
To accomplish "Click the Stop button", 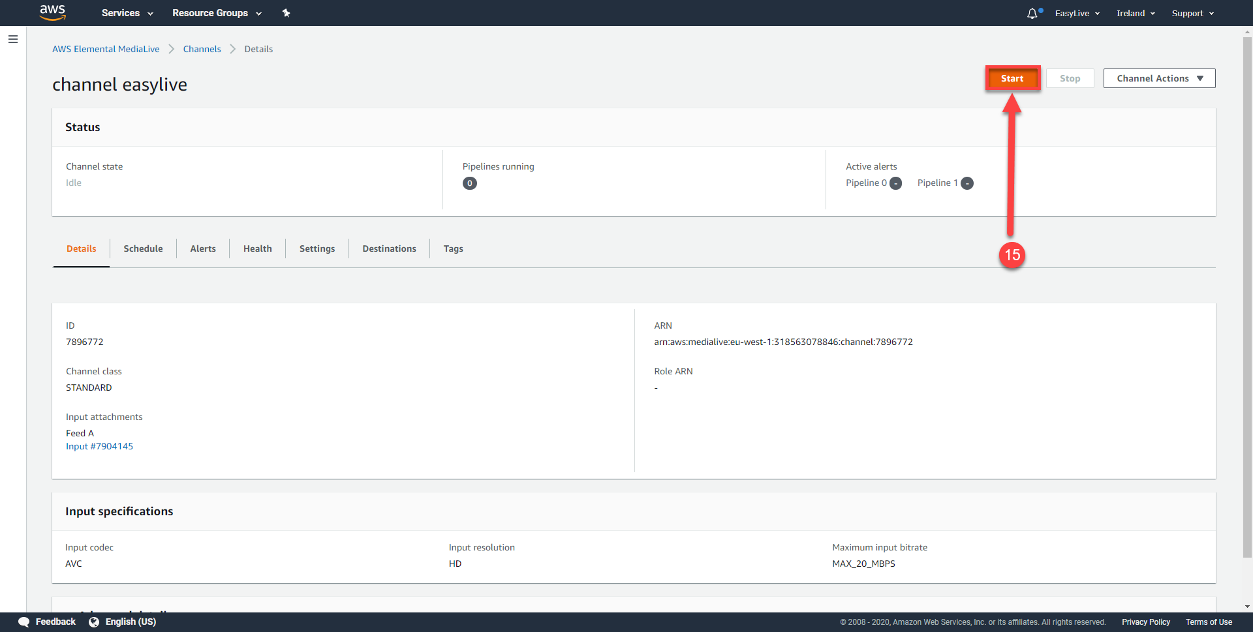I will (1070, 78).
